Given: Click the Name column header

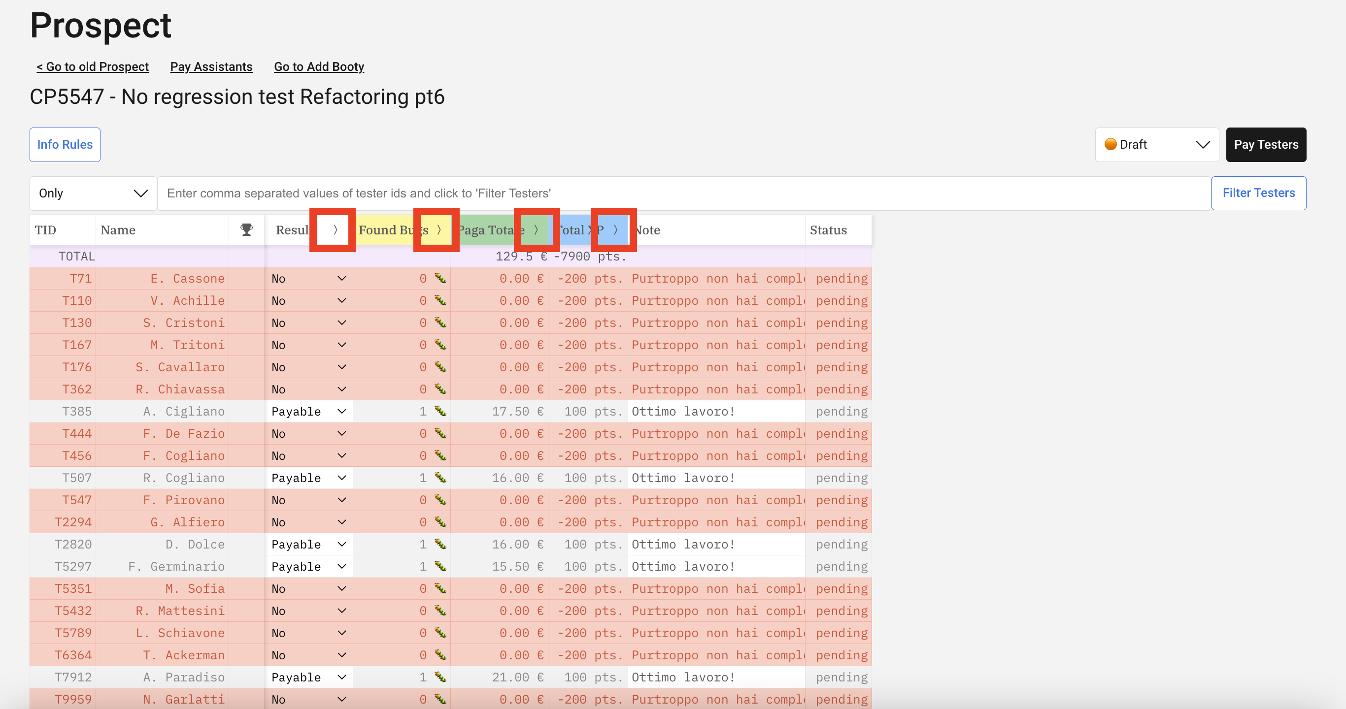Looking at the screenshot, I should (162, 230).
